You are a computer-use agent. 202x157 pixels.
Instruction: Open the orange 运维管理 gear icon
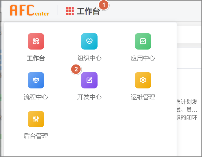(143, 80)
